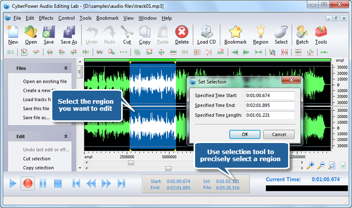This screenshot has height=208, width=352.
Task: Click the zoom-to-selection magnifier icon
Action: 332,166
